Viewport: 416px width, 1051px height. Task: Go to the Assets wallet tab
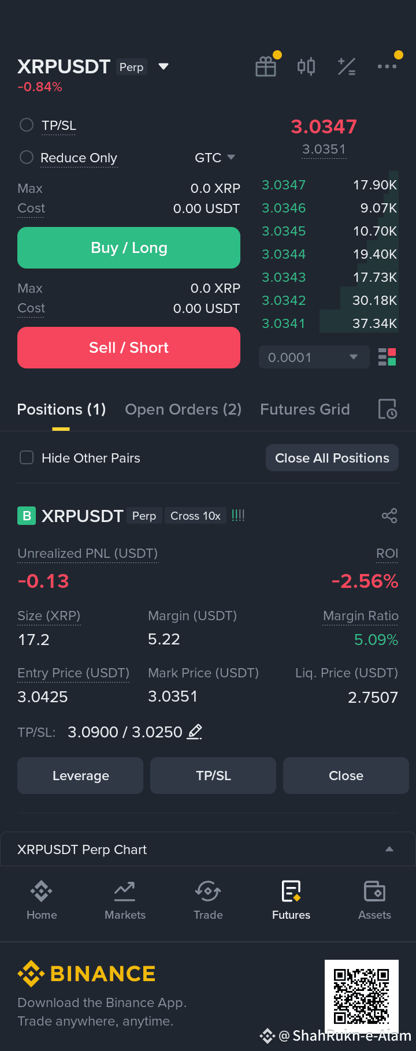coord(374,900)
